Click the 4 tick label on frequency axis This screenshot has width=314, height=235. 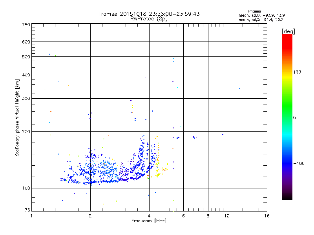[x=149, y=216]
